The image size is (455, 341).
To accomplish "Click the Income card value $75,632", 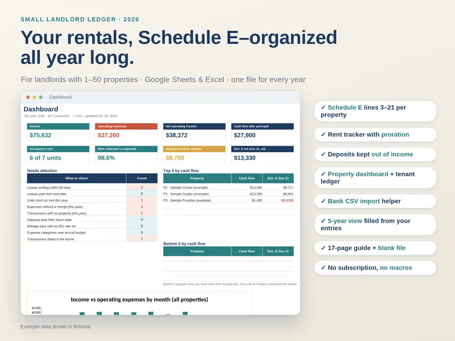I will tap(40, 135).
